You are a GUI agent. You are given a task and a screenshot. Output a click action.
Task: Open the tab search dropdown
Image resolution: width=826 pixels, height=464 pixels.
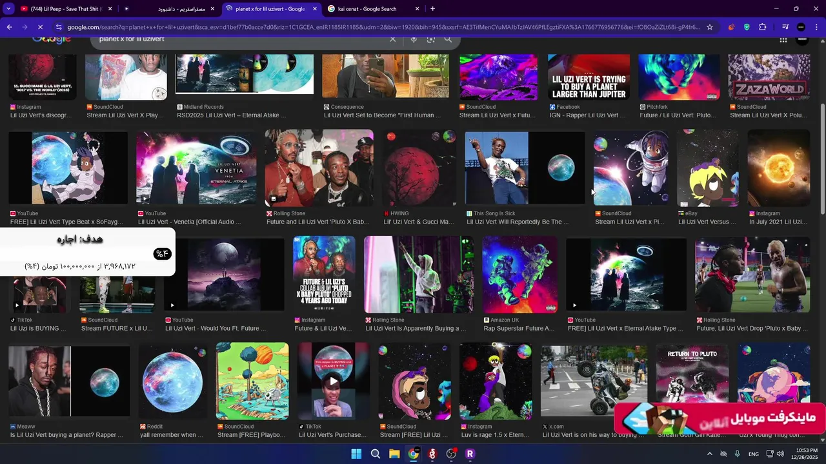tap(8, 8)
